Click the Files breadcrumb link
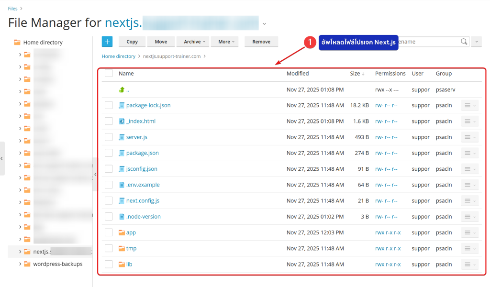 coord(12,9)
